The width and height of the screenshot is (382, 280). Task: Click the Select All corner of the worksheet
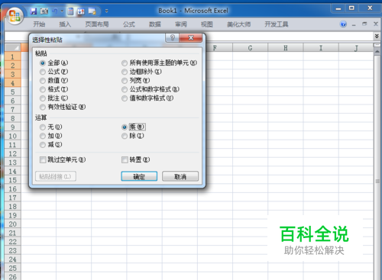coord(13,47)
